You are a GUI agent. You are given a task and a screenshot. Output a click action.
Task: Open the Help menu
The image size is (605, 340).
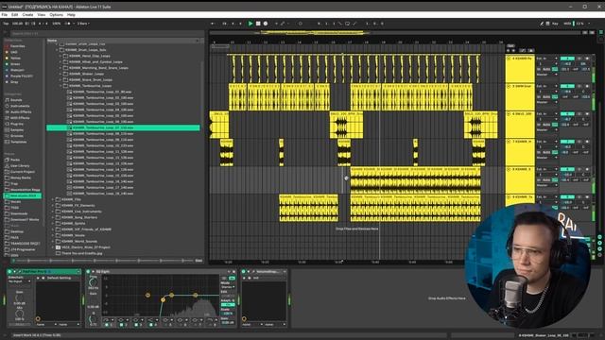pos(71,15)
